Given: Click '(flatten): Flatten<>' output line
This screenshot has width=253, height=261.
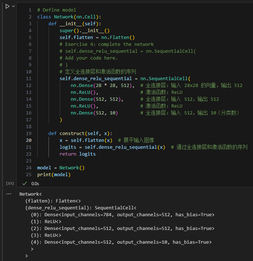Looking at the screenshot, I should pyautogui.click(x=53, y=201).
